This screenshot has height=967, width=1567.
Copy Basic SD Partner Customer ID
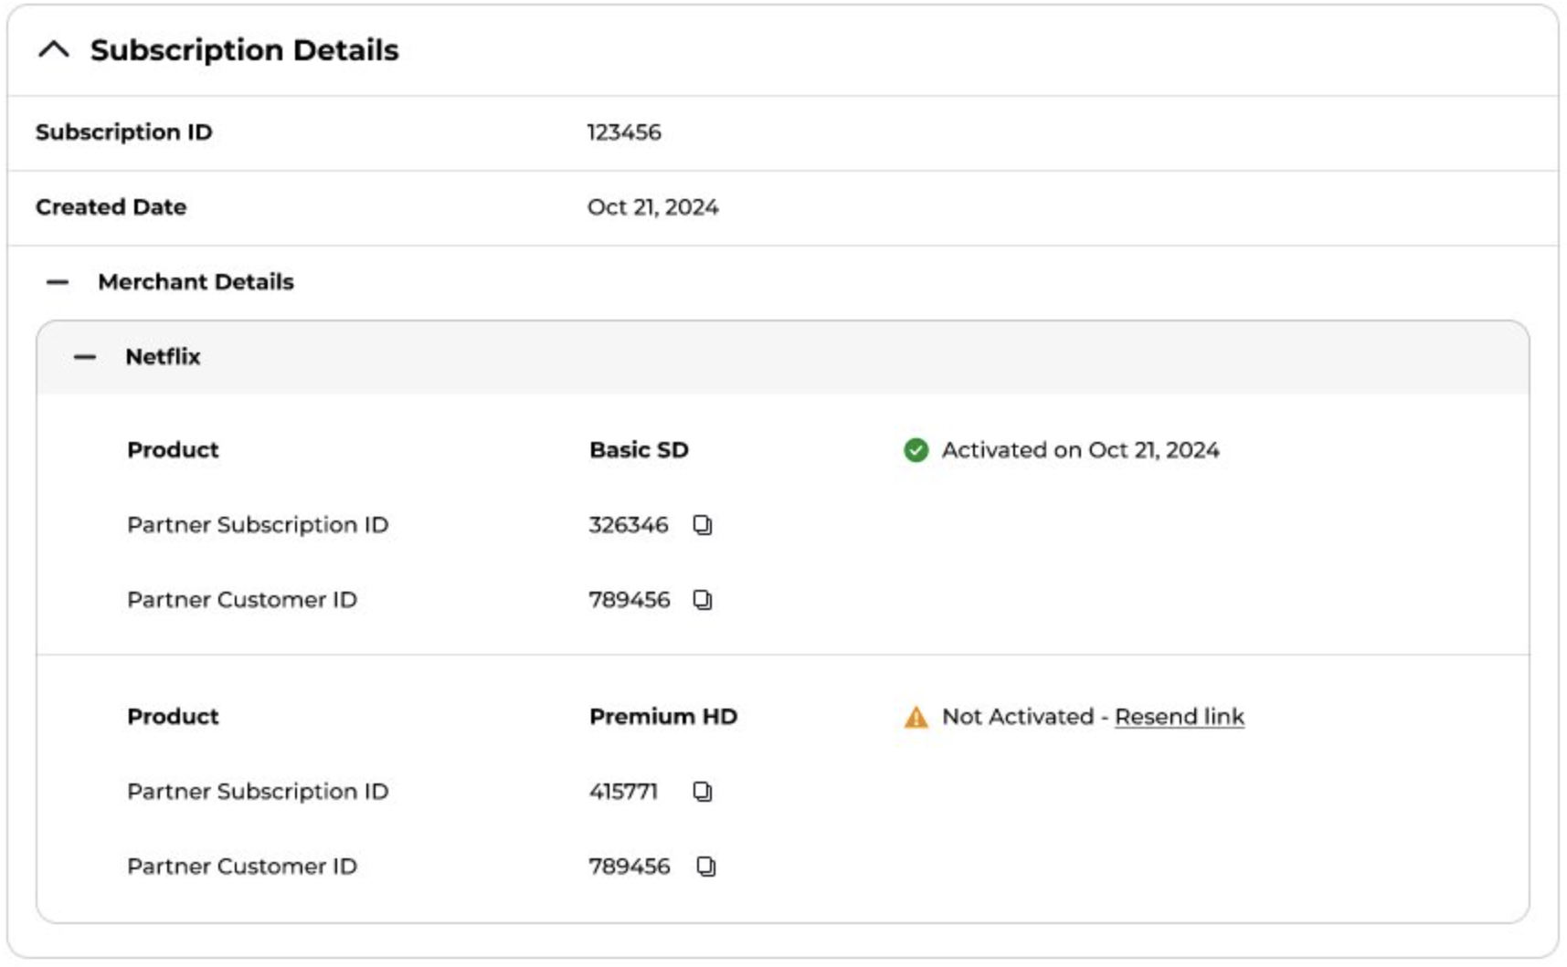pyautogui.click(x=702, y=600)
